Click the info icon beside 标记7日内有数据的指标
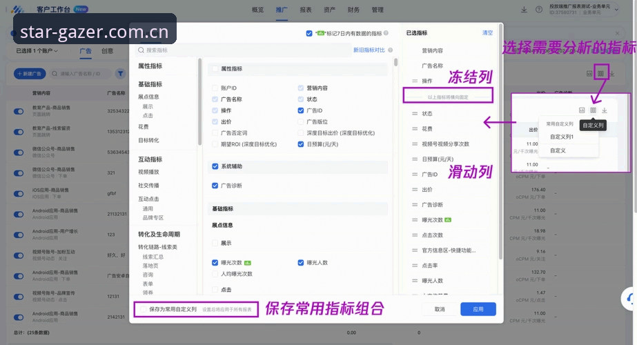Viewport: 637px width, 345px height. click(386, 33)
